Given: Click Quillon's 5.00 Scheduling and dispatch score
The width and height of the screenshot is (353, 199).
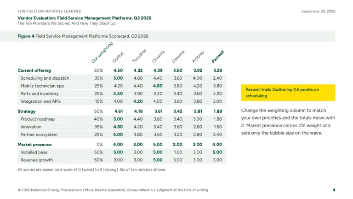Looking at the screenshot, I should point(118,78).
